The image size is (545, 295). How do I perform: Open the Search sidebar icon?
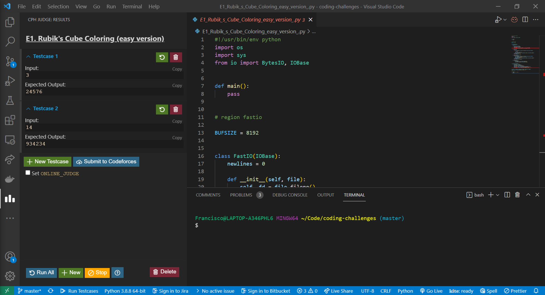point(10,41)
